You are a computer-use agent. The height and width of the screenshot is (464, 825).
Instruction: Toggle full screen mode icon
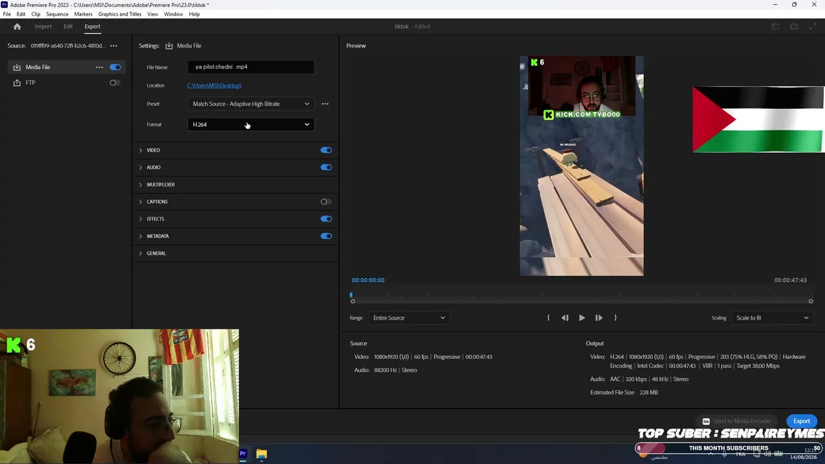point(812,26)
